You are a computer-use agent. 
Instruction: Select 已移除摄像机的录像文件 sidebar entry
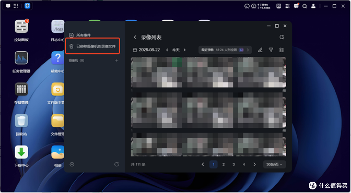pos(93,46)
